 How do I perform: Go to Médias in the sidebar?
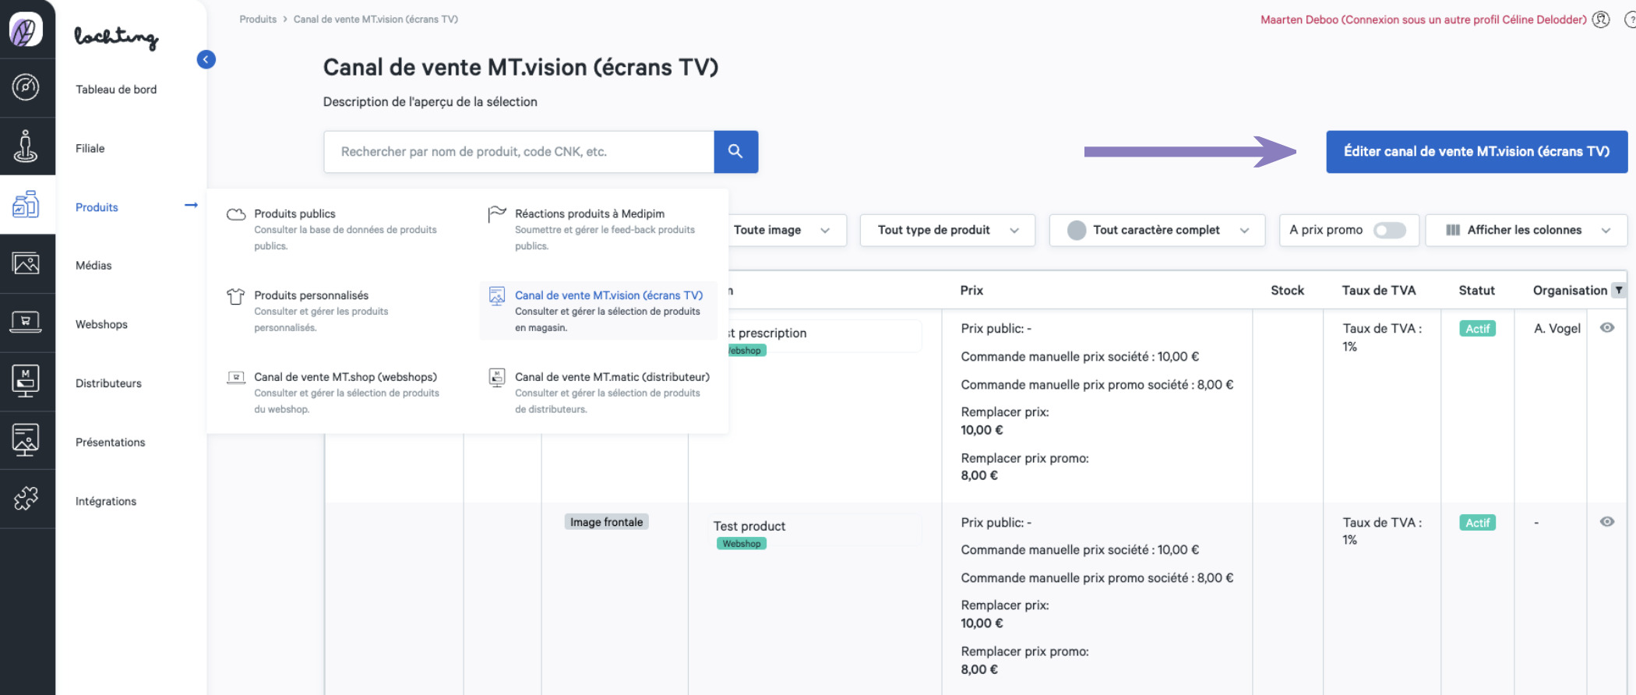[93, 266]
